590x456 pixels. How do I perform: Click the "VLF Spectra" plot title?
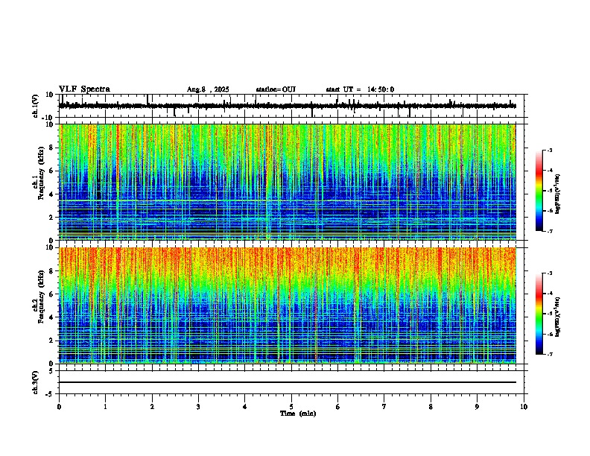84,89
